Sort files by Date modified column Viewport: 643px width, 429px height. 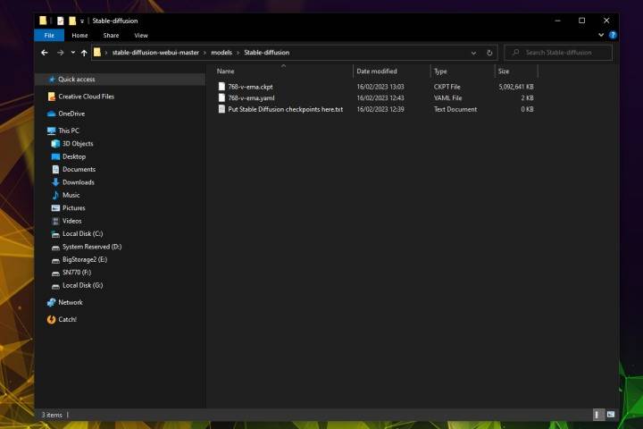(376, 71)
